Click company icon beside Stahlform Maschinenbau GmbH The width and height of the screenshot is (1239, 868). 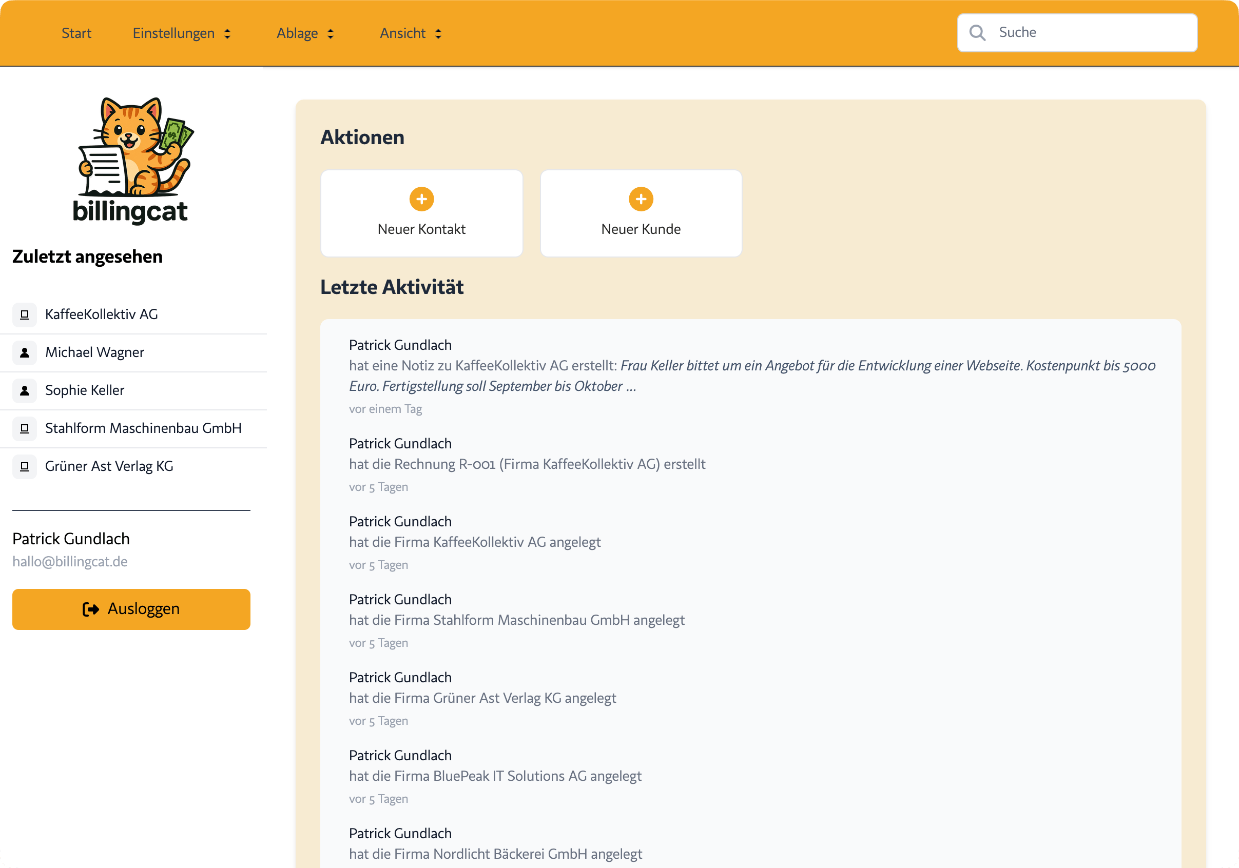pyautogui.click(x=24, y=428)
